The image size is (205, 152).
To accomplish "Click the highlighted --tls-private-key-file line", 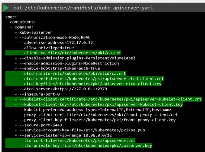I will [x=85, y=146].
